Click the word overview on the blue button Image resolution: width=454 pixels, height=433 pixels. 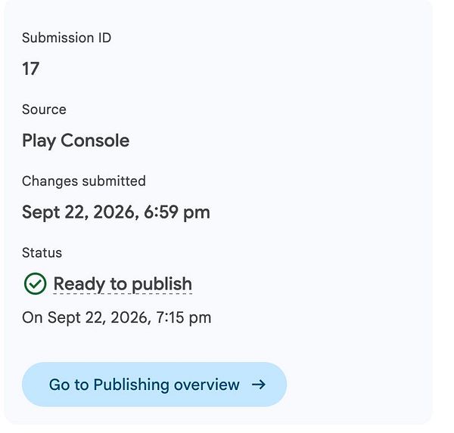pos(207,385)
